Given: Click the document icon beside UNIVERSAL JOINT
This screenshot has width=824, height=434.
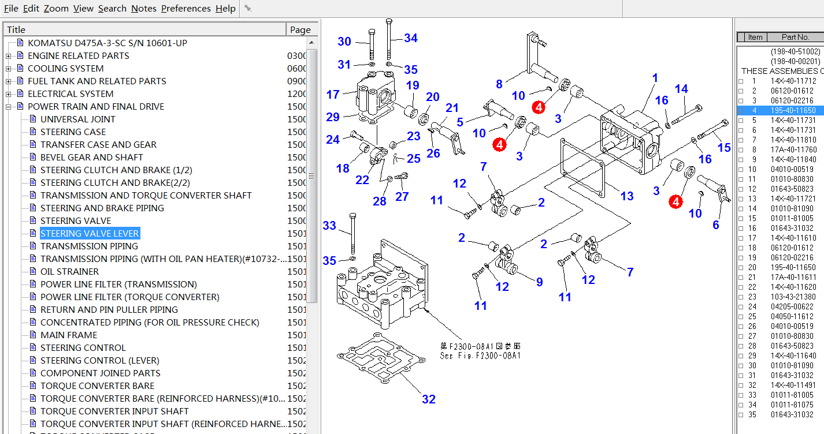Looking at the screenshot, I should (33, 119).
